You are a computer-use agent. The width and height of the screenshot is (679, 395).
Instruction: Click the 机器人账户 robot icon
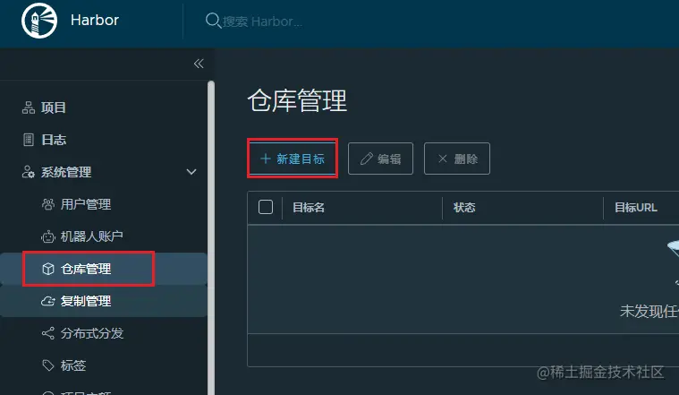coord(48,236)
